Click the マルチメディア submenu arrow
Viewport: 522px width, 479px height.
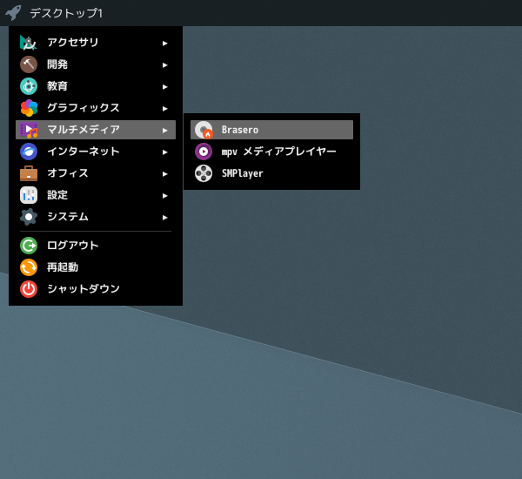(164, 131)
